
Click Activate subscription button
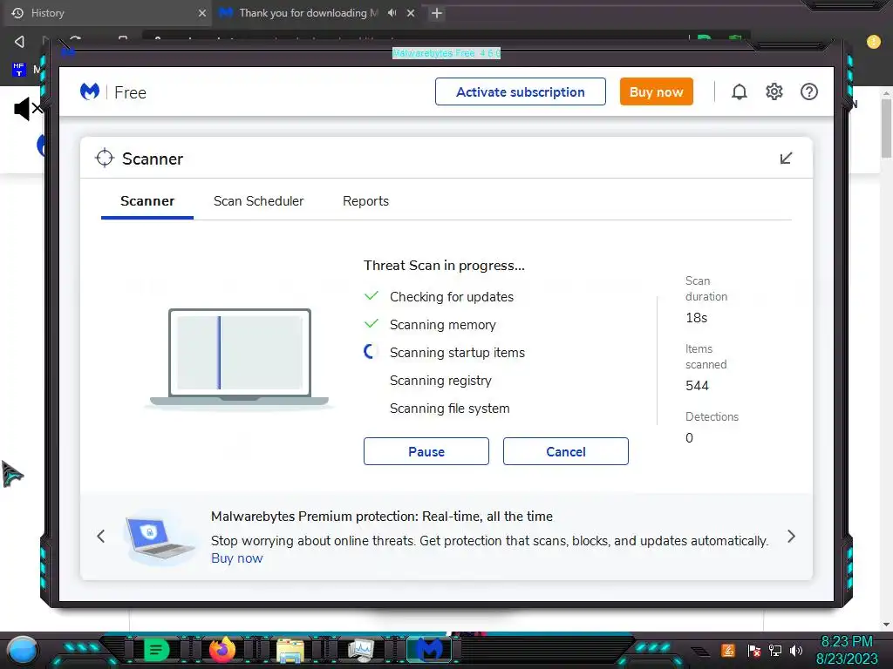520,91
